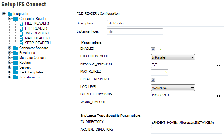
Task: Uncheck the CREATE_RESPONSE checkbox
Action: 153,80
